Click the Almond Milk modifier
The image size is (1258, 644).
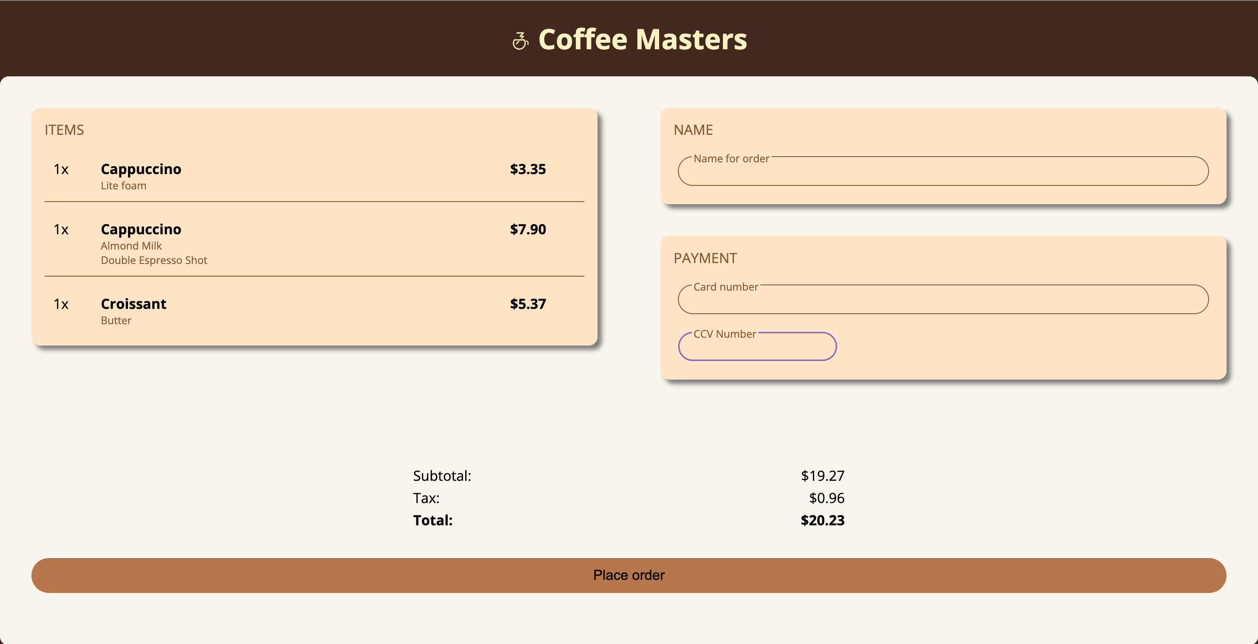coord(131,246)
